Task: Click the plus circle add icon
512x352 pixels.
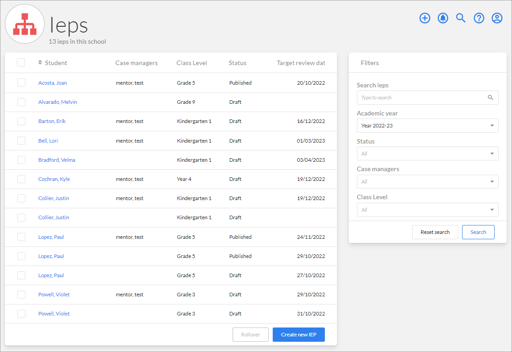Action: [425, 18]
